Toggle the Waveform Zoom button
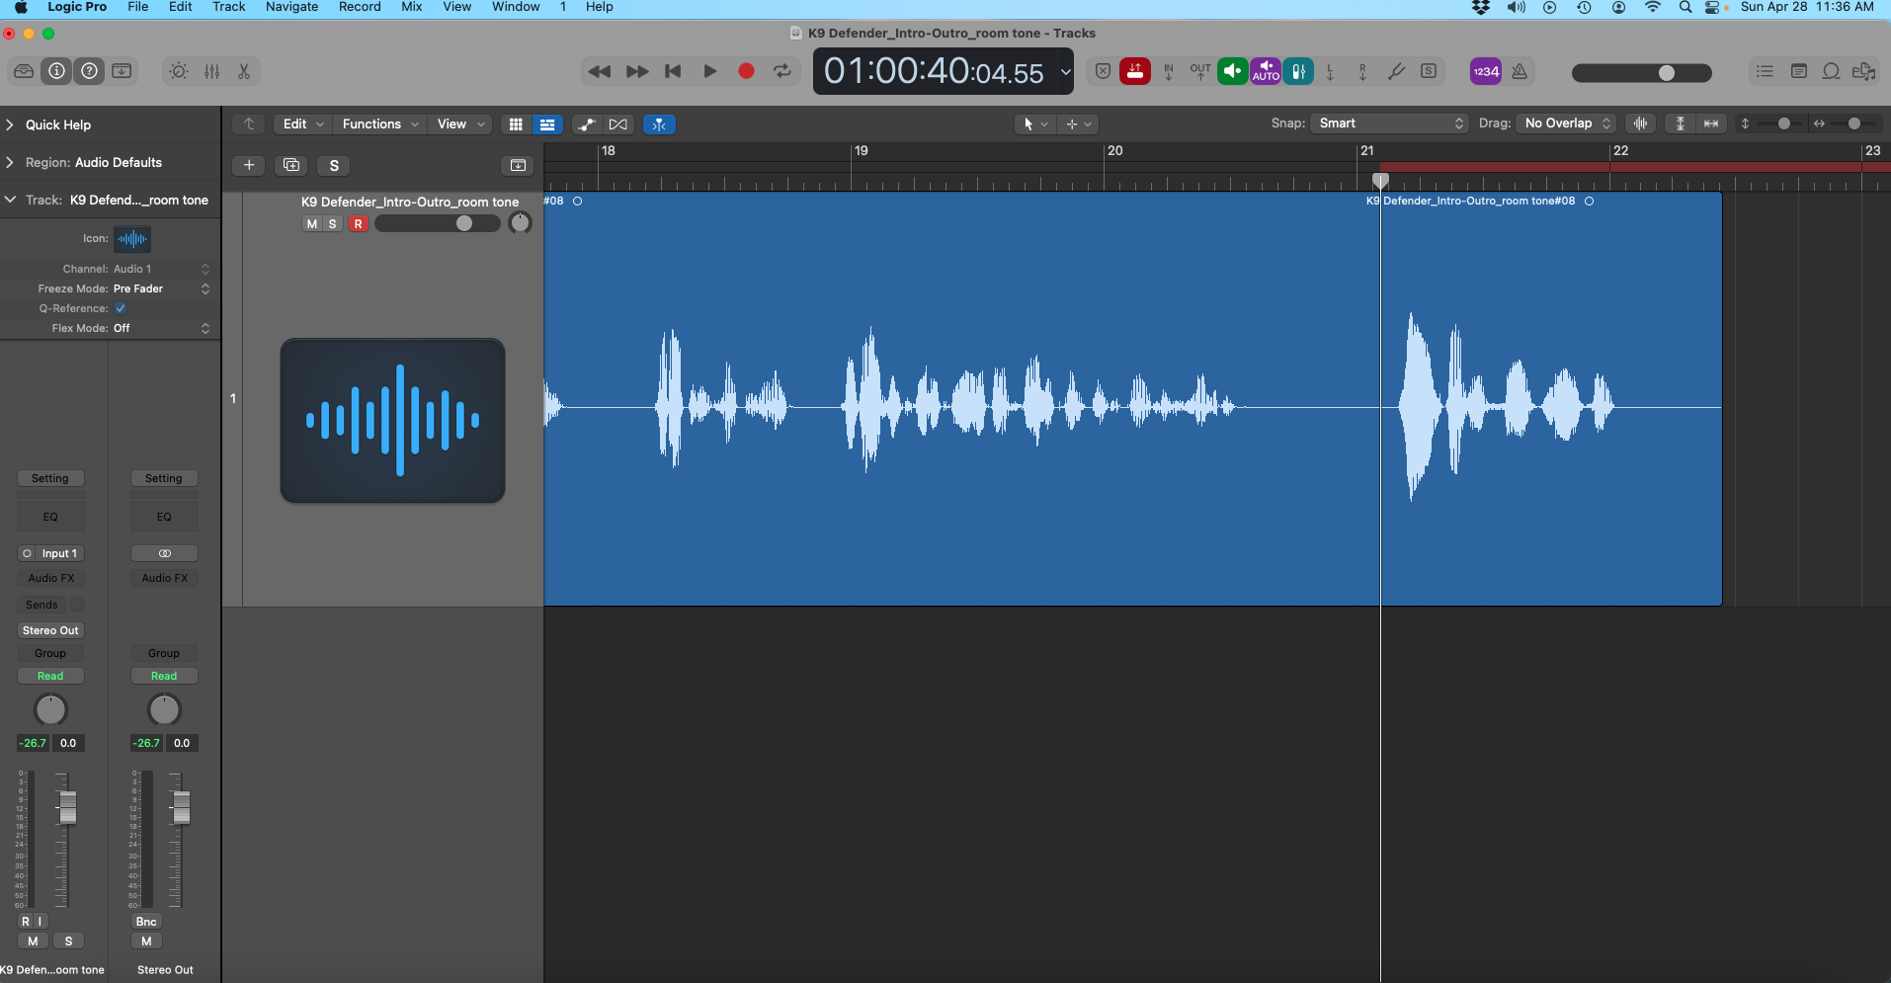Screen dimensions: 1891x983 (x=1640, y=123)
